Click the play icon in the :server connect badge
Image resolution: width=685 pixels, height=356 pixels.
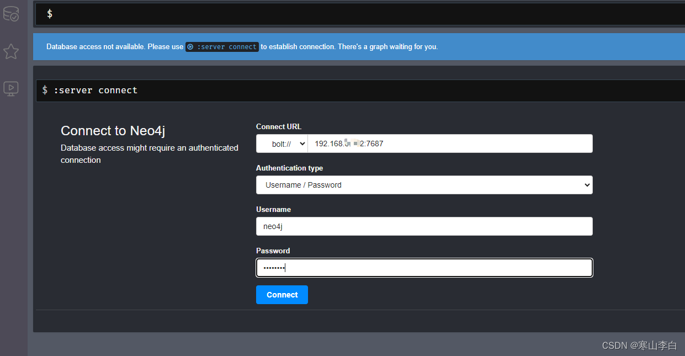[x=189, y=47]
